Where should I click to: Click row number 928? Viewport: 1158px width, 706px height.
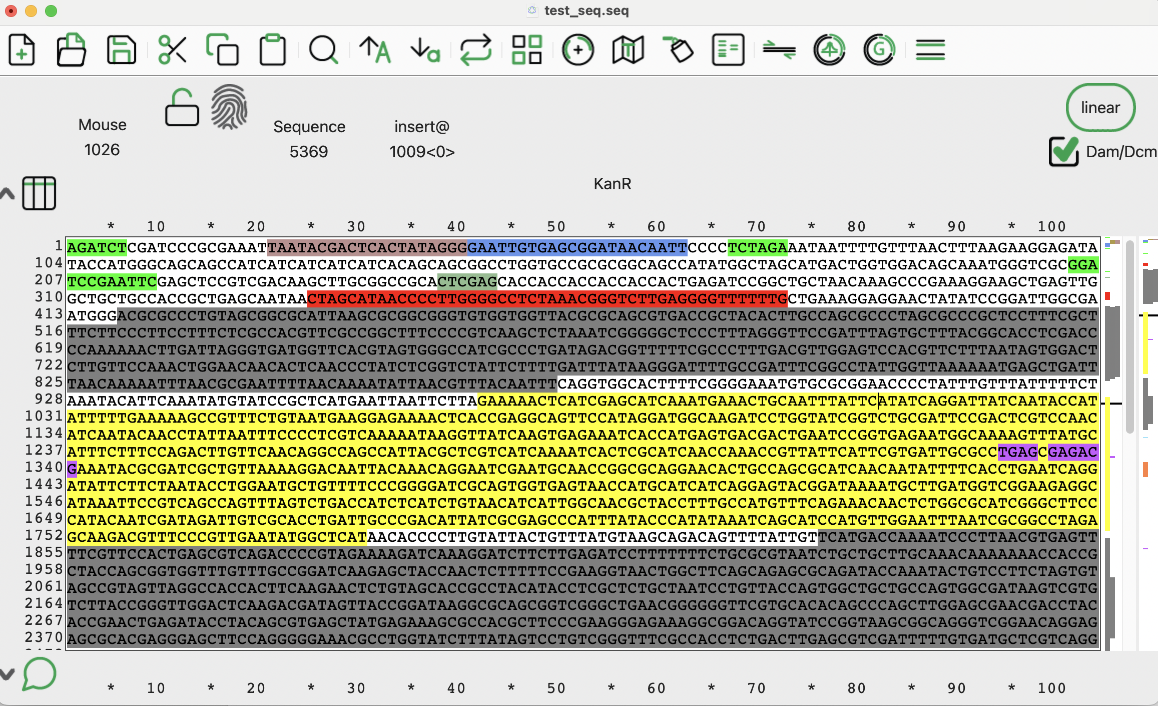tap(49, 399)
